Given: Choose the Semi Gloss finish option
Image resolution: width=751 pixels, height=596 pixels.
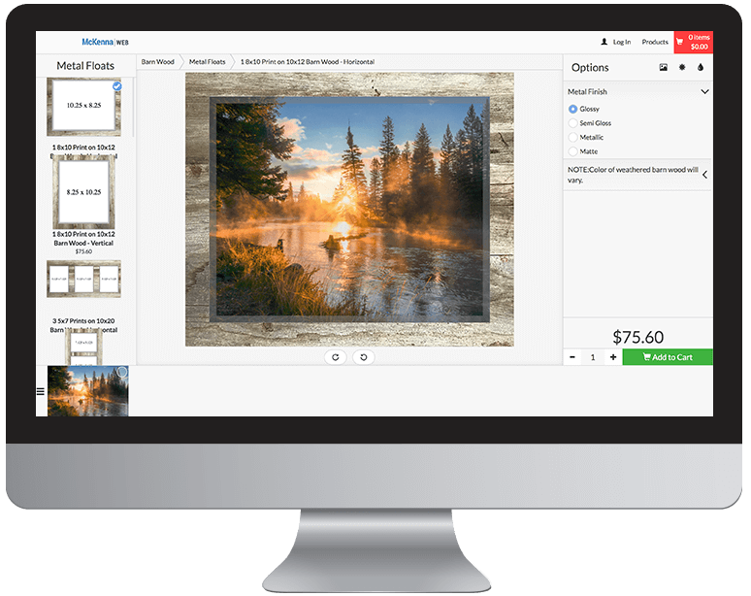Looking at the screenshot, I should (572, 123).
